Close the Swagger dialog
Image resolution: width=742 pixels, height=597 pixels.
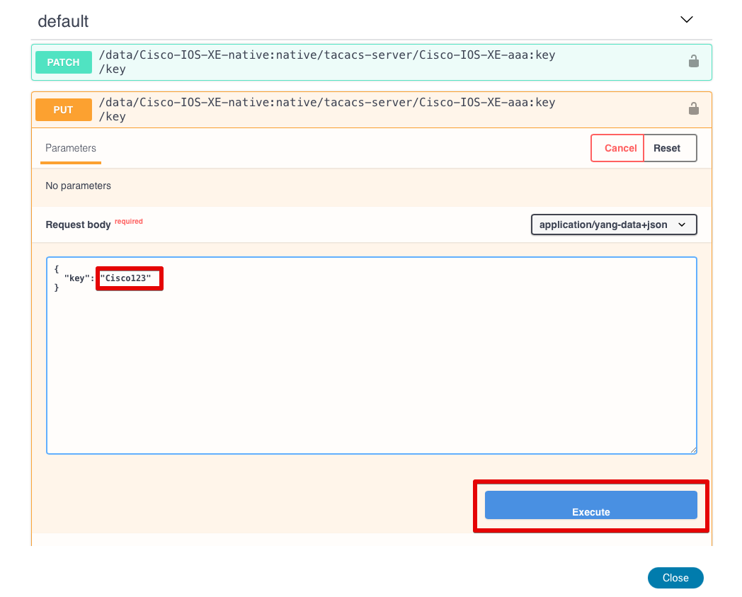pos(675,577)
